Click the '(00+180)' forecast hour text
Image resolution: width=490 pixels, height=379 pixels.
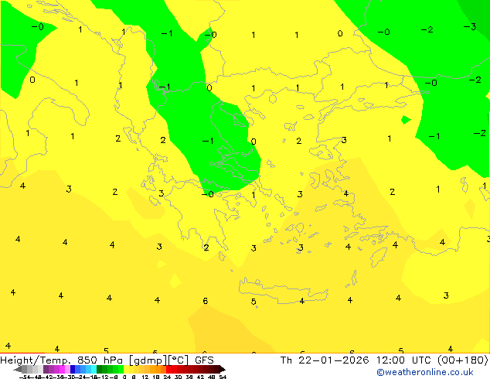tap(463, 360)
